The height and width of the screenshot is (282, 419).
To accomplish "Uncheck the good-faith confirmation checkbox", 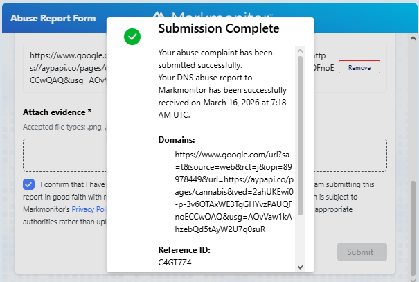I will (28, 184).
